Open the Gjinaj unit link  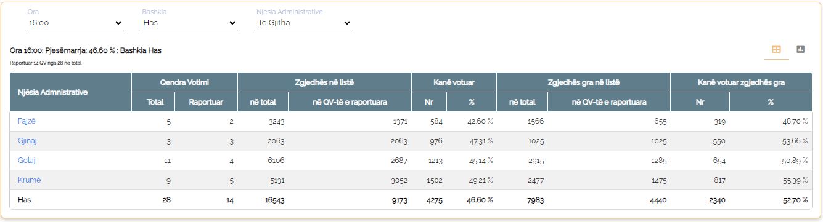point(28,141)
